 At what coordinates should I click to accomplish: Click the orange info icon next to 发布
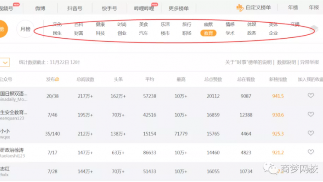click(57, 79)
